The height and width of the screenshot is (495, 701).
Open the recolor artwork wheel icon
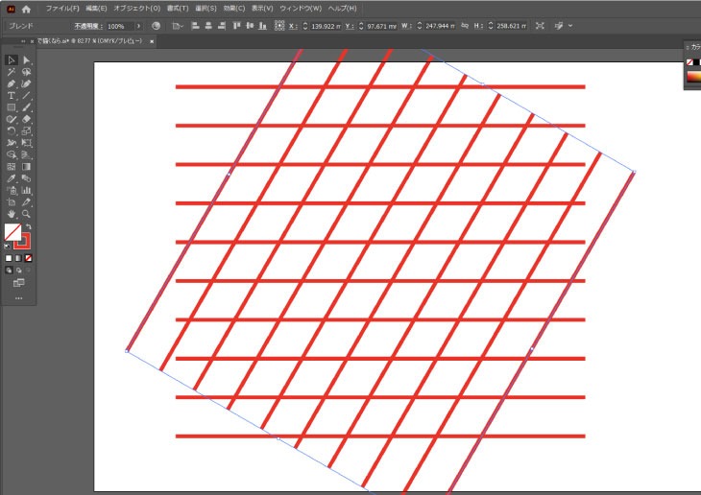click(x=156, y=26)
